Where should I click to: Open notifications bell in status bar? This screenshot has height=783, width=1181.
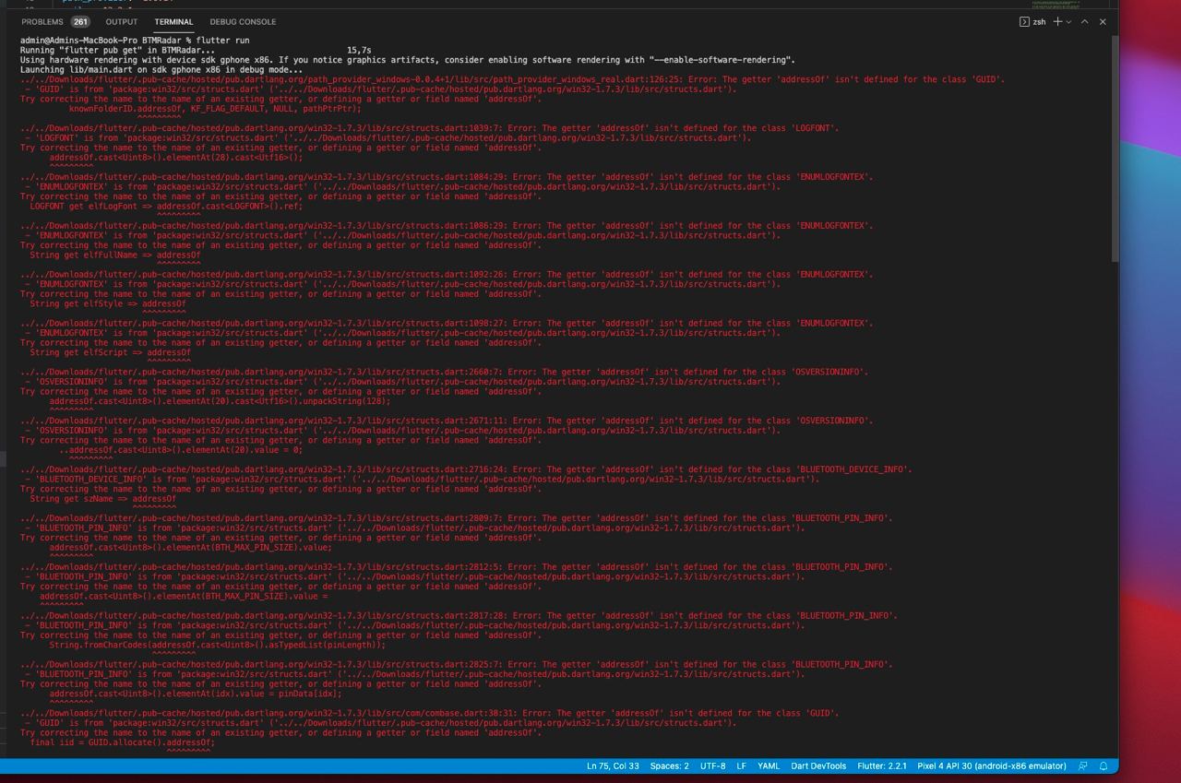click(1103, 765)
